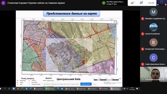This screenshot has height=94, width=167.
Task: Click the map scale bar
Action: click(106, 80)
